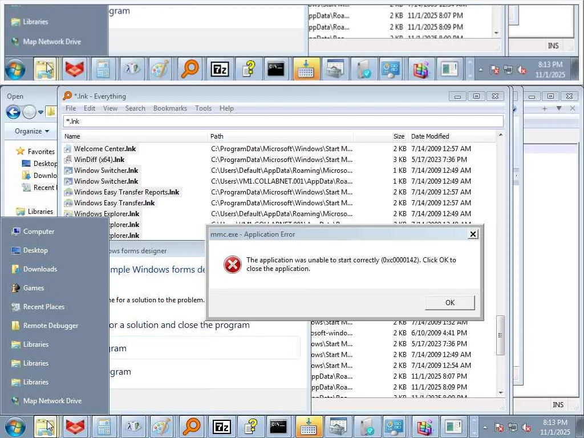Screen dimensions: 584x438
Task: Select Recent Places under Favorites in Open dialog
Action: (x=40, y=187)
